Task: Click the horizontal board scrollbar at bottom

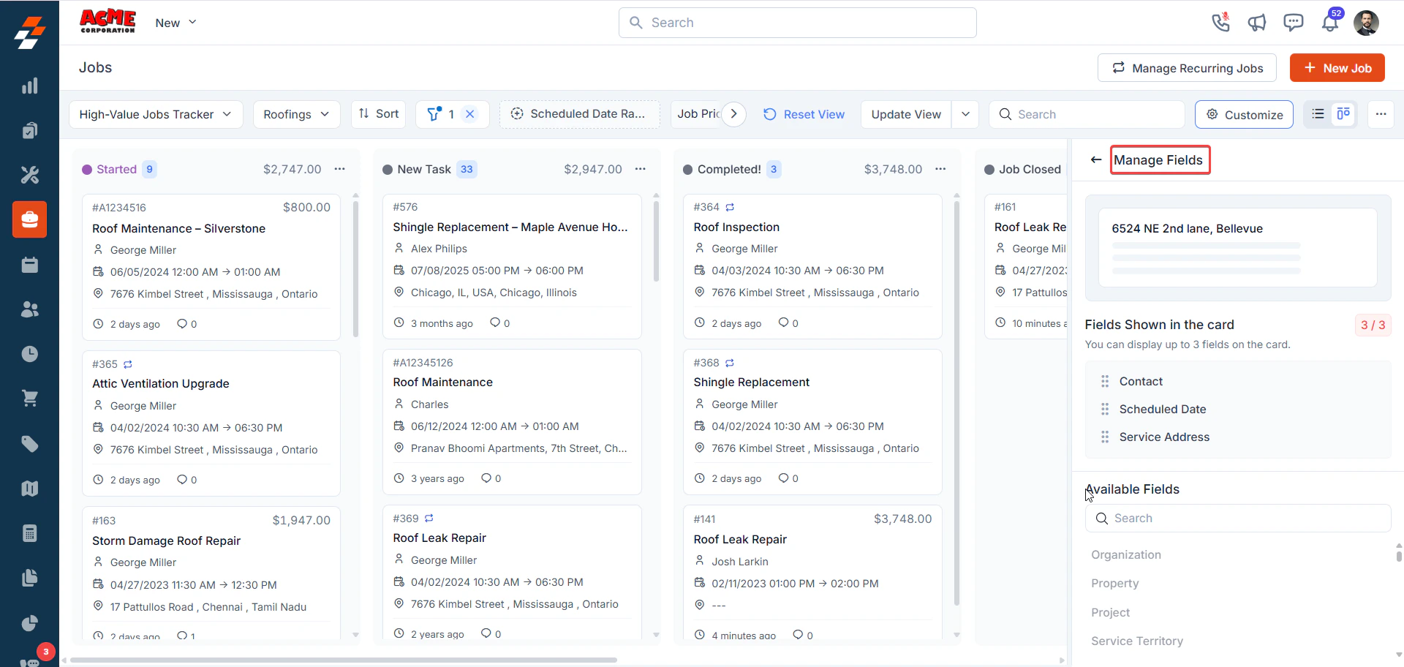Action: pyautogui.click(x=344, y=660)
